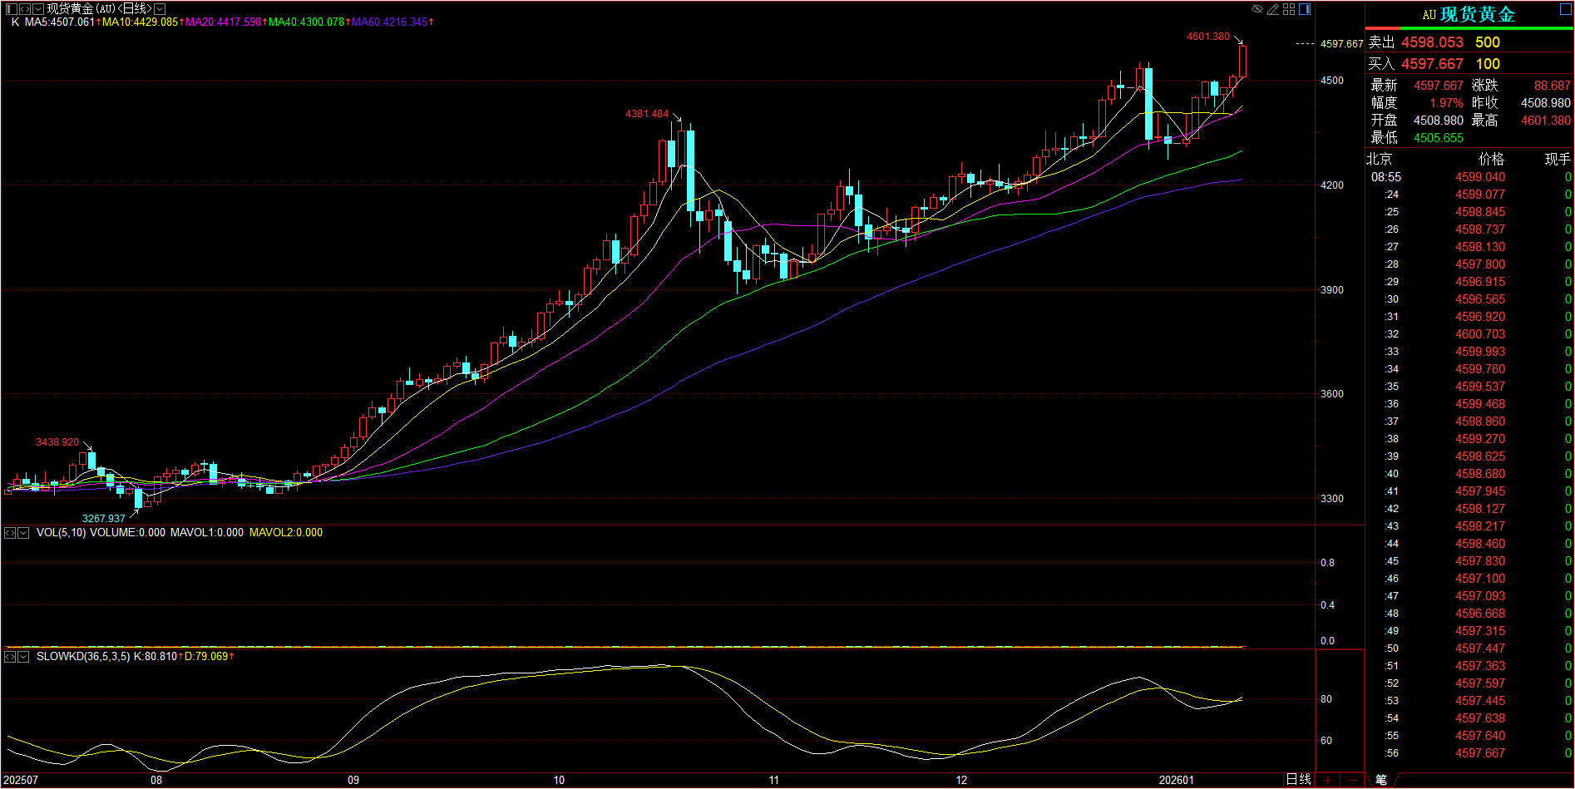This screenshot has height=789, width=1575.
Task: Select the 笔 tab at the bottom
Action: [x=1381, y=780]
